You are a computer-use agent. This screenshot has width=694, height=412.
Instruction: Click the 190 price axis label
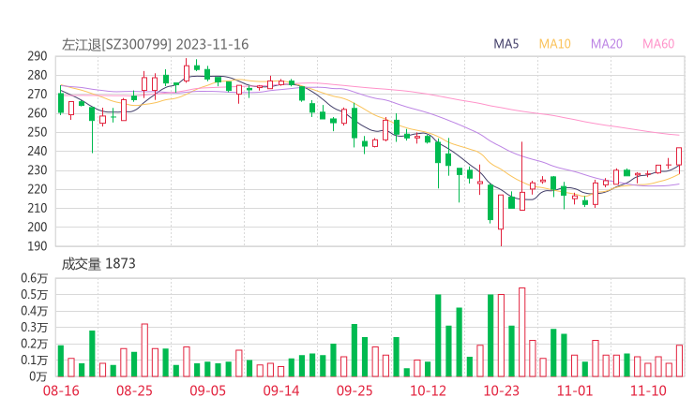coord(38,246)
